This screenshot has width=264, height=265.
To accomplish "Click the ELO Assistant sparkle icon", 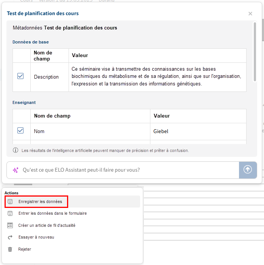I will tap(16, 170).
